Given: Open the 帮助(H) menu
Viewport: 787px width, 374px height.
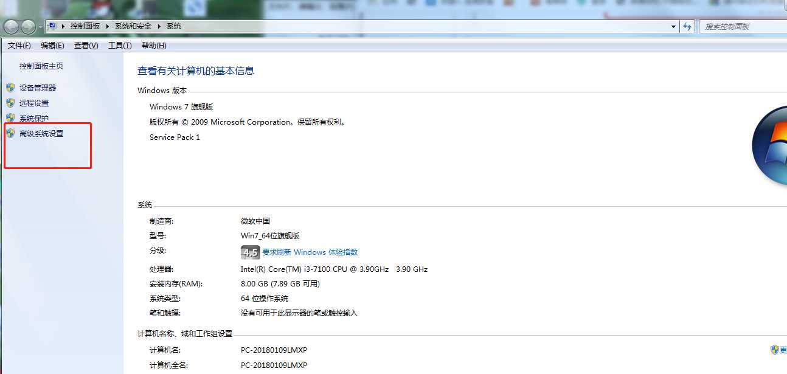Looking at the screenshot, I should tap(154, 46).
